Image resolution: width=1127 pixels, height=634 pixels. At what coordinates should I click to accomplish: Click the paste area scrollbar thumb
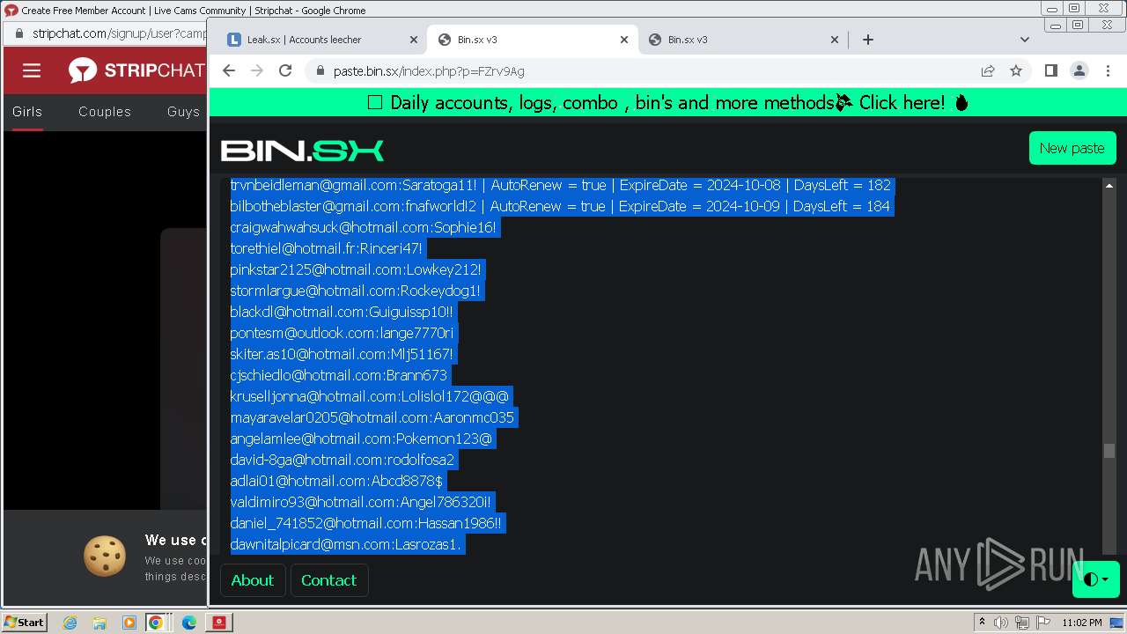[1109, 450]
